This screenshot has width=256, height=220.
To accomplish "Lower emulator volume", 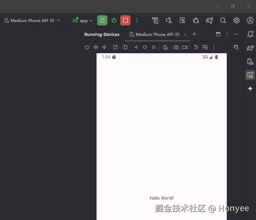I will click(x=104, y=47).
